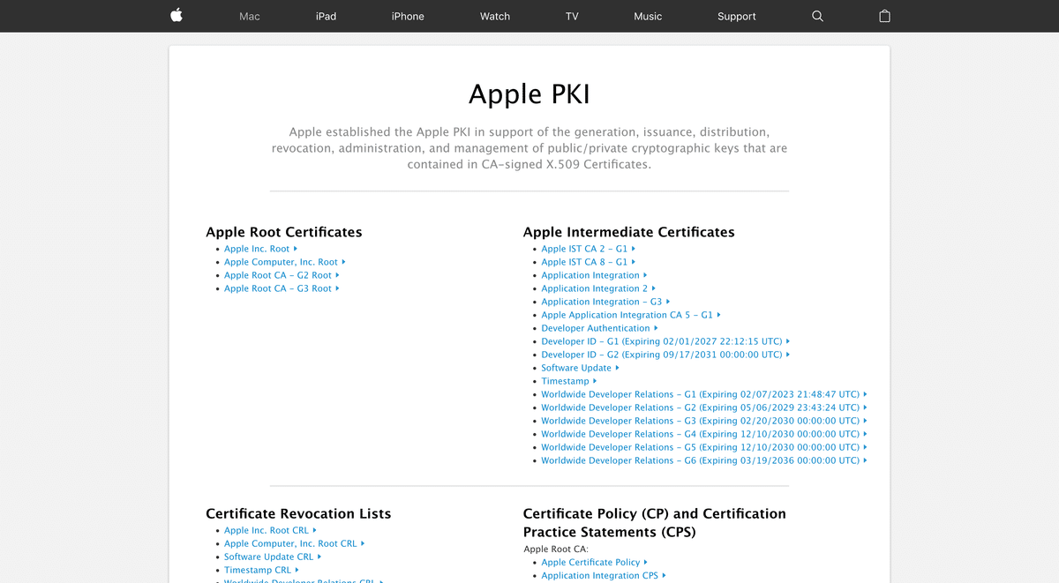Click the Apple logo icon
Viewport: 1059px width, 583px height.
(x=176, y=16)
